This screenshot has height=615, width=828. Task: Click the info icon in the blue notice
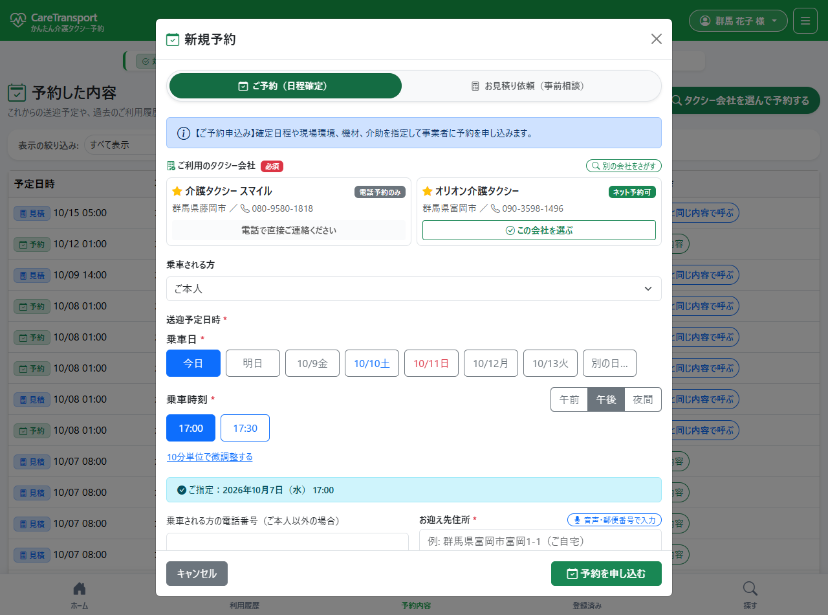pyautogui.click(x=184, y=133)
